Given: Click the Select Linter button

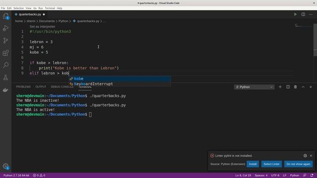Looking at the screenshot, I should click(271, 164).
